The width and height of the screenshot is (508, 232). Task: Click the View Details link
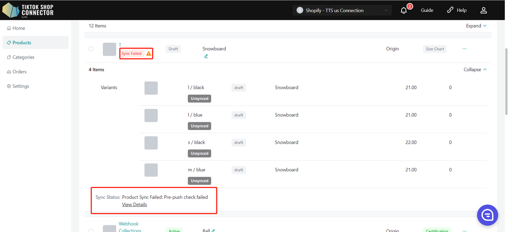click(x=135, y=205)
